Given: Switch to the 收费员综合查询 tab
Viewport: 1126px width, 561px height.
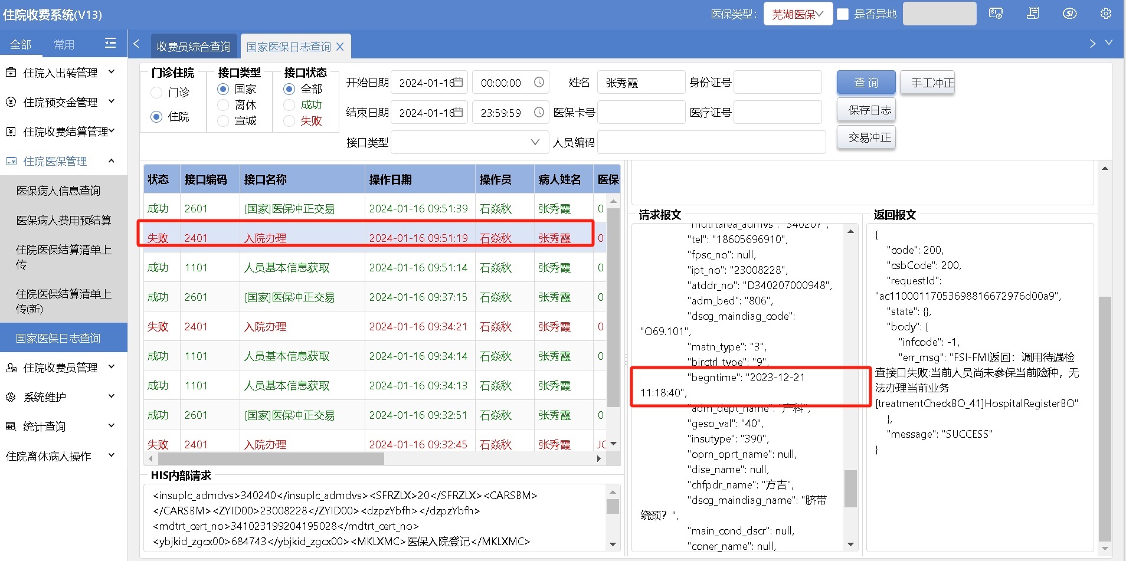Looking at the screenshot, I should [194, 47].
